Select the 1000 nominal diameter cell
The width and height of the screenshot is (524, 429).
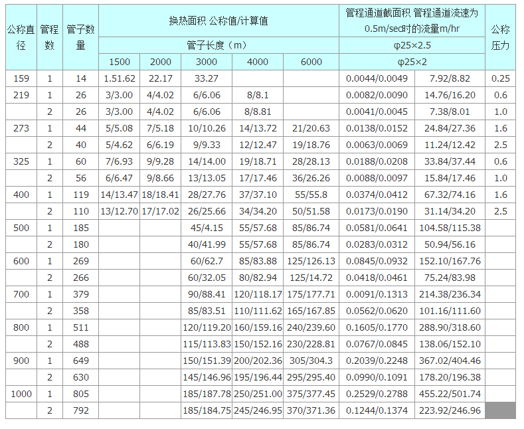click(21, 394)
